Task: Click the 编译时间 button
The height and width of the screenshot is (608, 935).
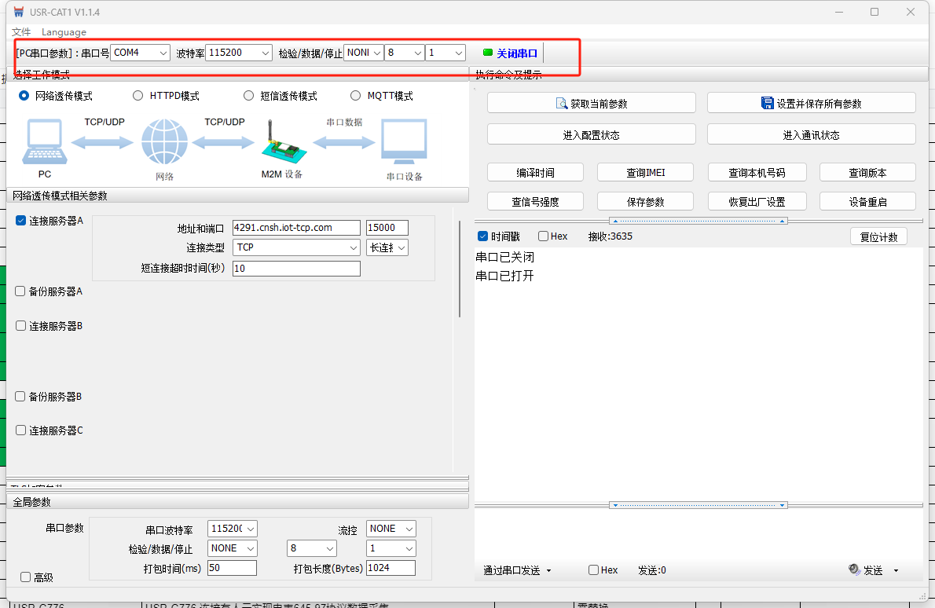Action: point(535,172)
